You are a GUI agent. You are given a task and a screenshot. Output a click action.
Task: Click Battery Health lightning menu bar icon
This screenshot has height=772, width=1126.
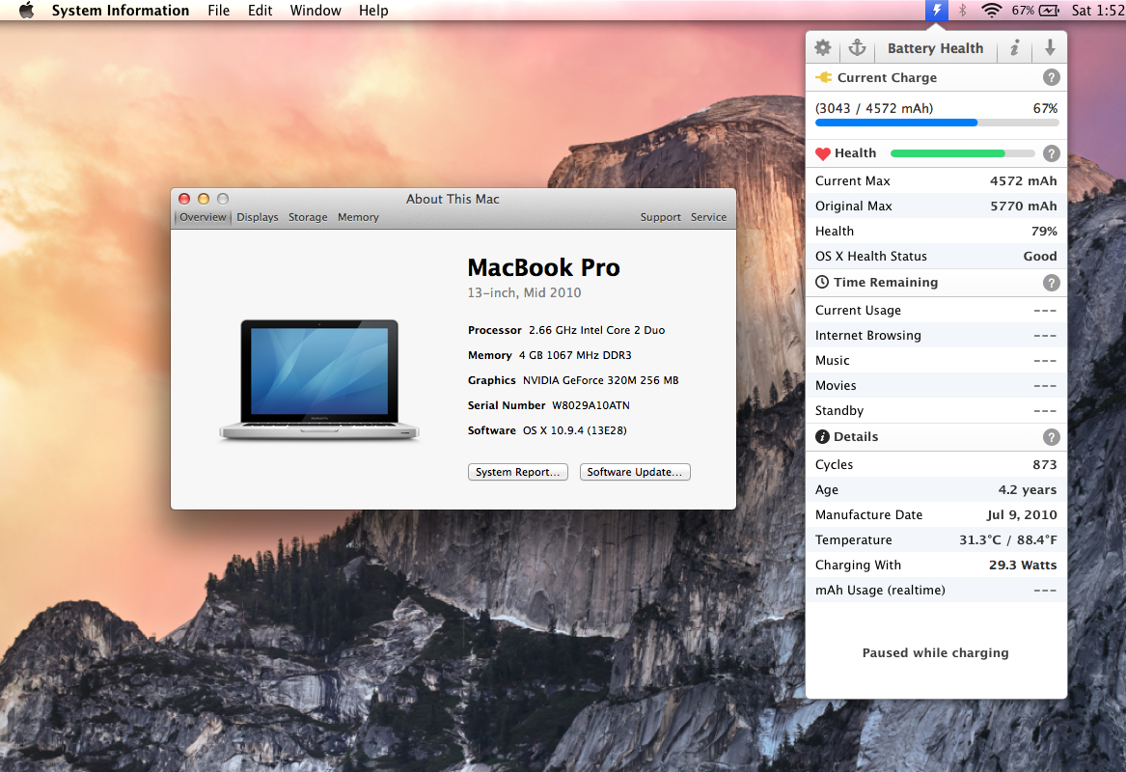pos(937,10)
